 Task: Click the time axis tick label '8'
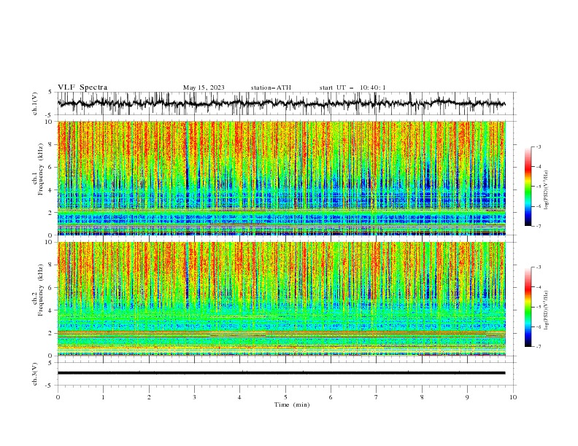(422, 397)
